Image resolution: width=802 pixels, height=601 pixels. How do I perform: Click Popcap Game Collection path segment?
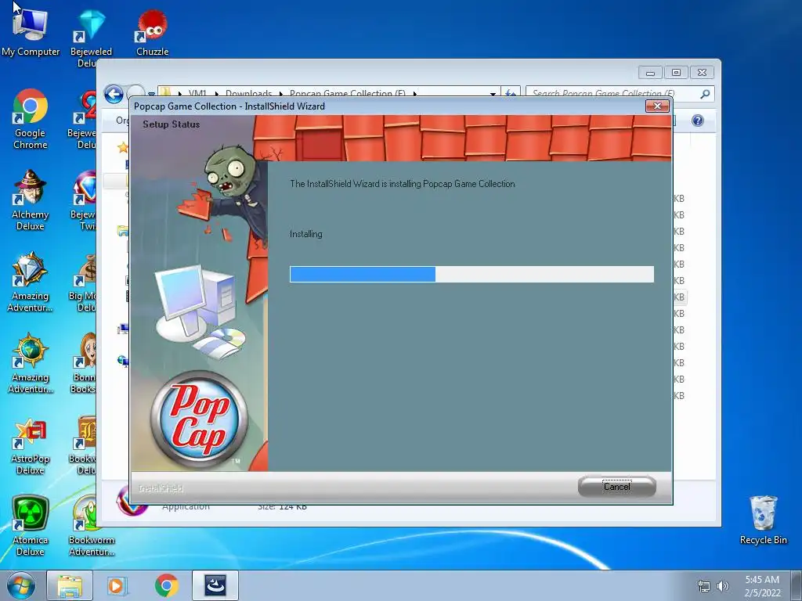(347, 93)
